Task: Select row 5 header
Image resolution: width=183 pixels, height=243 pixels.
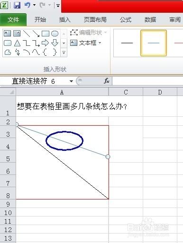Action: coord(8,156)
